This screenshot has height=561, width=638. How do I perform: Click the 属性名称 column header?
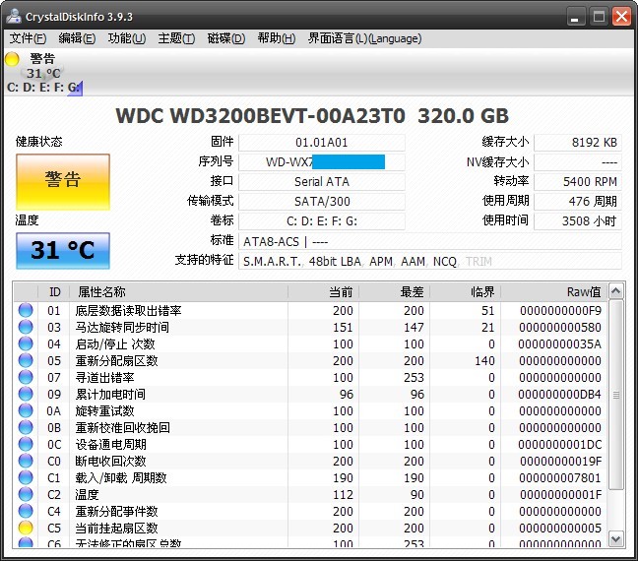coord(178,292)
